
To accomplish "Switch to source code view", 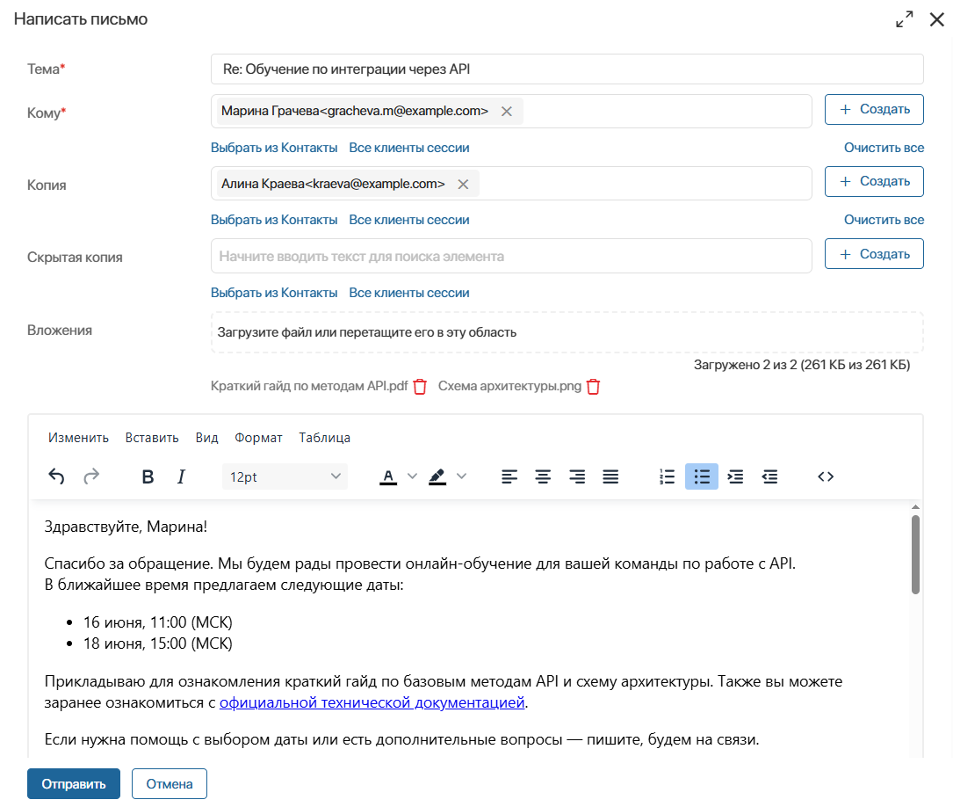I will [x=825, y=476].
